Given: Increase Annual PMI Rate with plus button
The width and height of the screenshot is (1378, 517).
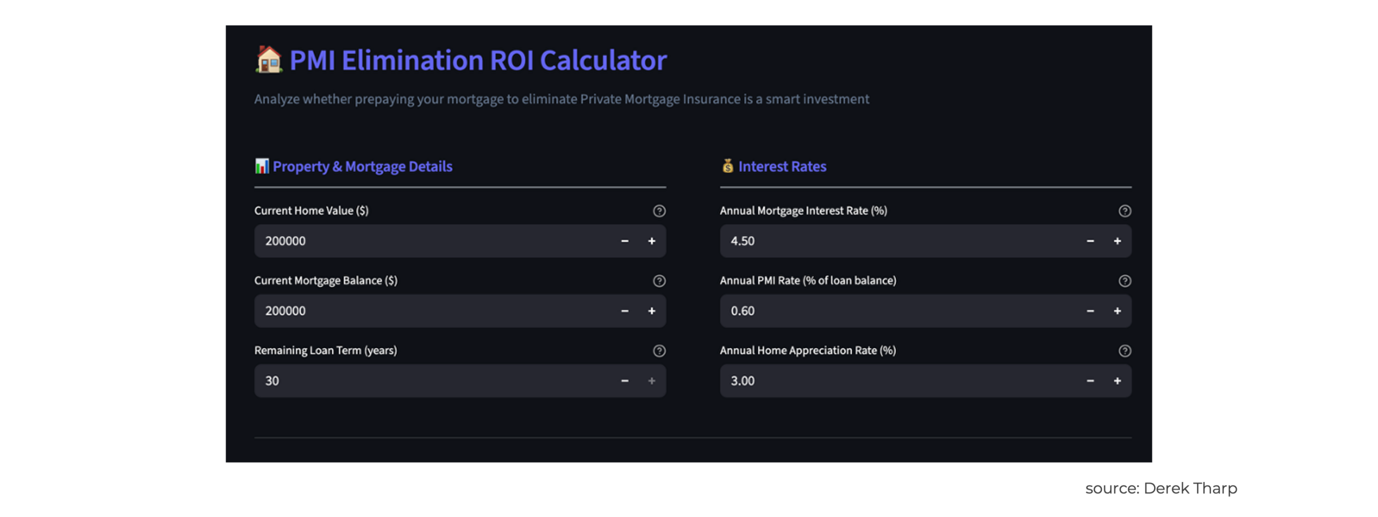Looking at the screenshot, I should pos(1117,311).
